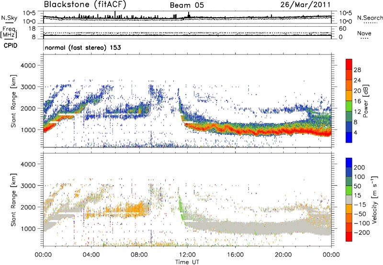Click the 'N.Search' legend label
The width and height of the screenshot is (383, 265).
(x=370, y=18)
